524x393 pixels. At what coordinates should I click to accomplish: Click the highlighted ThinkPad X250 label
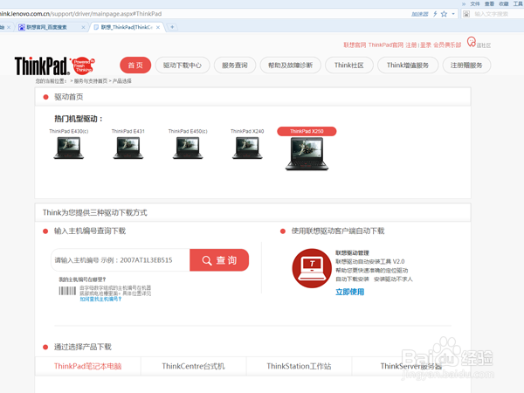(x=307, y=131)
